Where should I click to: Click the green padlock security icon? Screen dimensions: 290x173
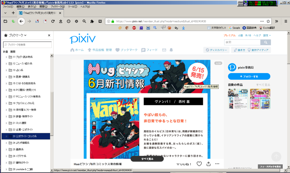113,21
